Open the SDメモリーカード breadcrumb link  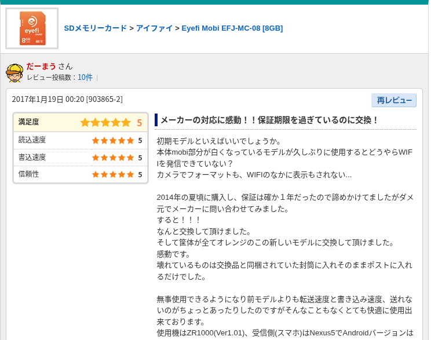click(96, 28)
